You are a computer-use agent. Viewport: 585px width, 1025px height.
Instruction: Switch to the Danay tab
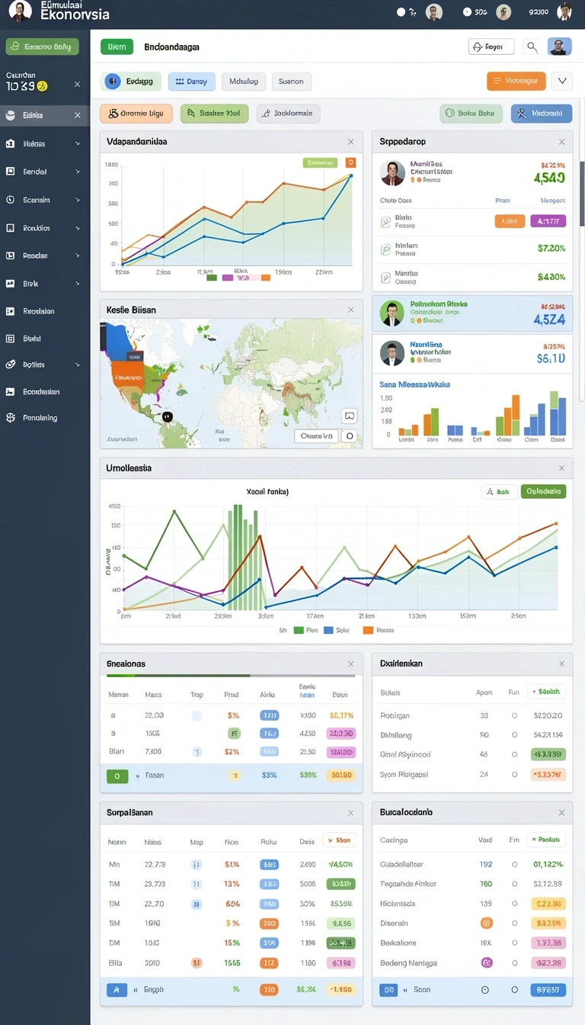click(191, 81)
